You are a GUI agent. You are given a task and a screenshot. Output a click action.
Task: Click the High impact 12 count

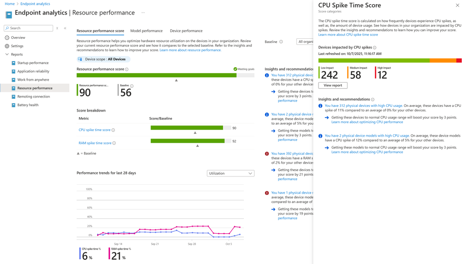coord(382,75)
